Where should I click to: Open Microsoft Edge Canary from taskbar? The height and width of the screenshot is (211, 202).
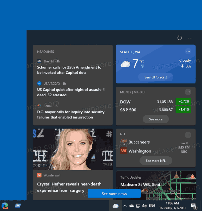5,206
